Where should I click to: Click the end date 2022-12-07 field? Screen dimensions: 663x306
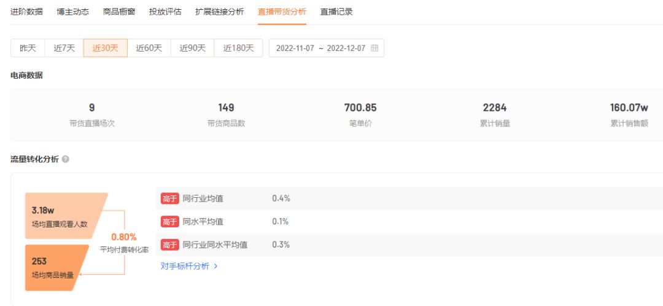(x=346, y=49)
